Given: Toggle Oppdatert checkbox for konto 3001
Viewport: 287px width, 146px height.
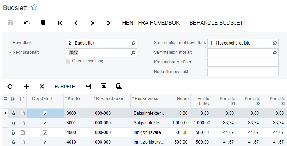Looking at the screenshot, I should (x=45, y=123).
